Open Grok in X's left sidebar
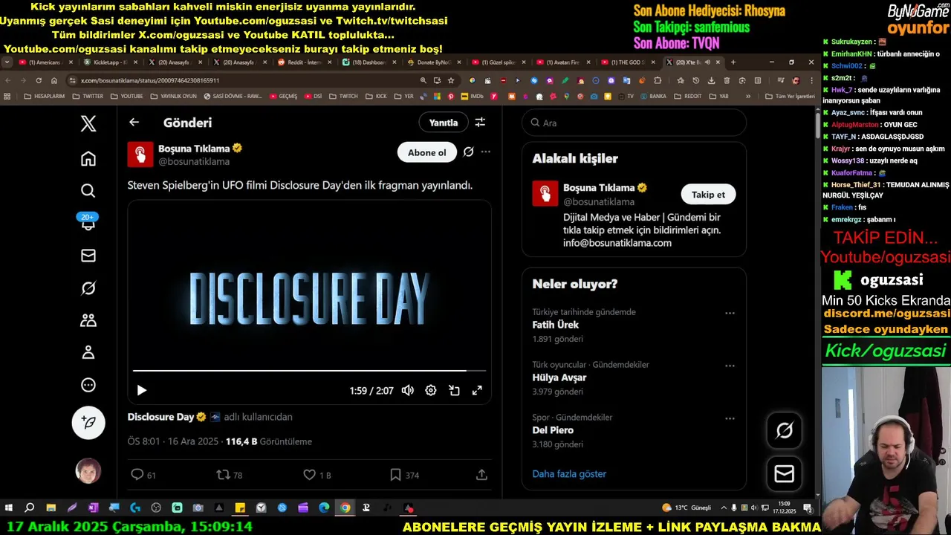 88,288
